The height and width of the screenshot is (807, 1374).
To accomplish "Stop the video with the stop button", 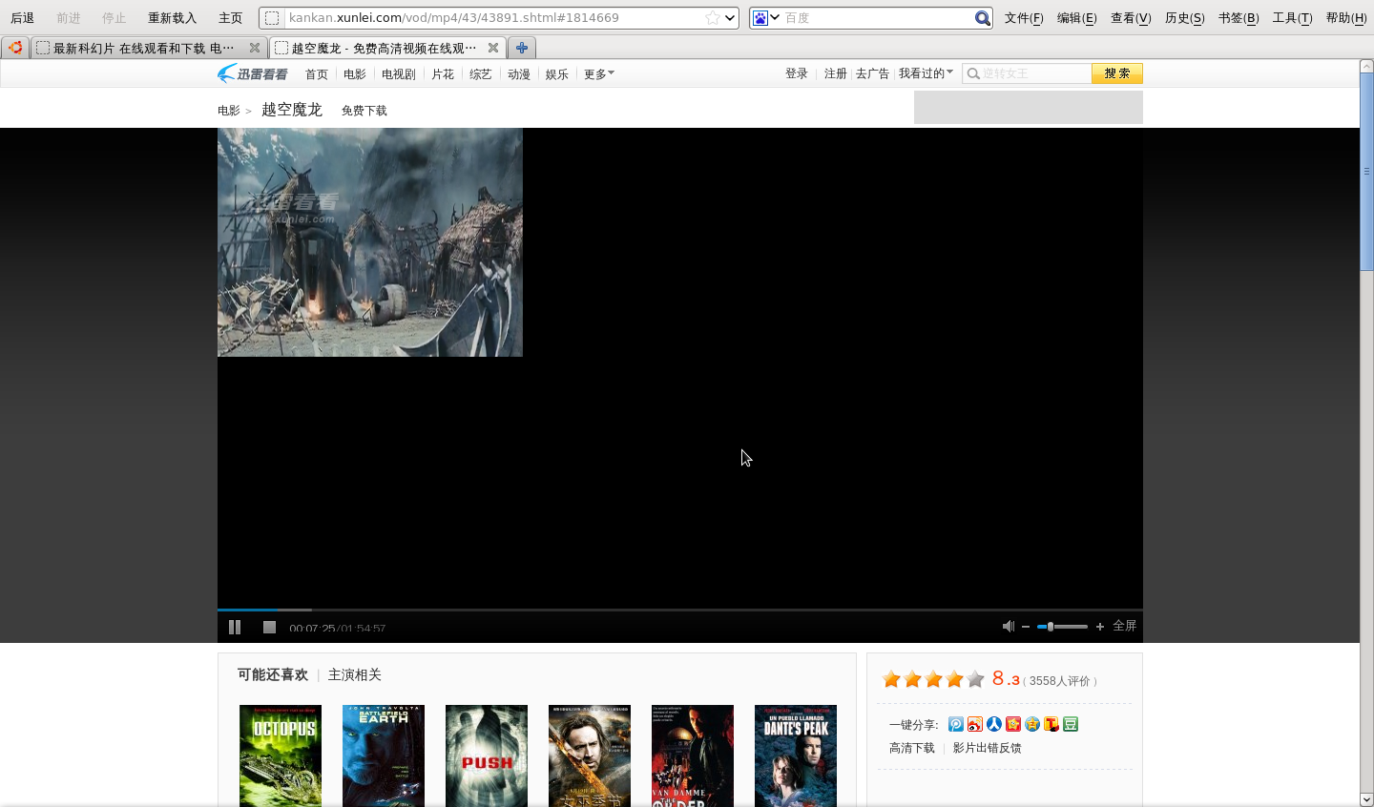I will coord(269,627).
